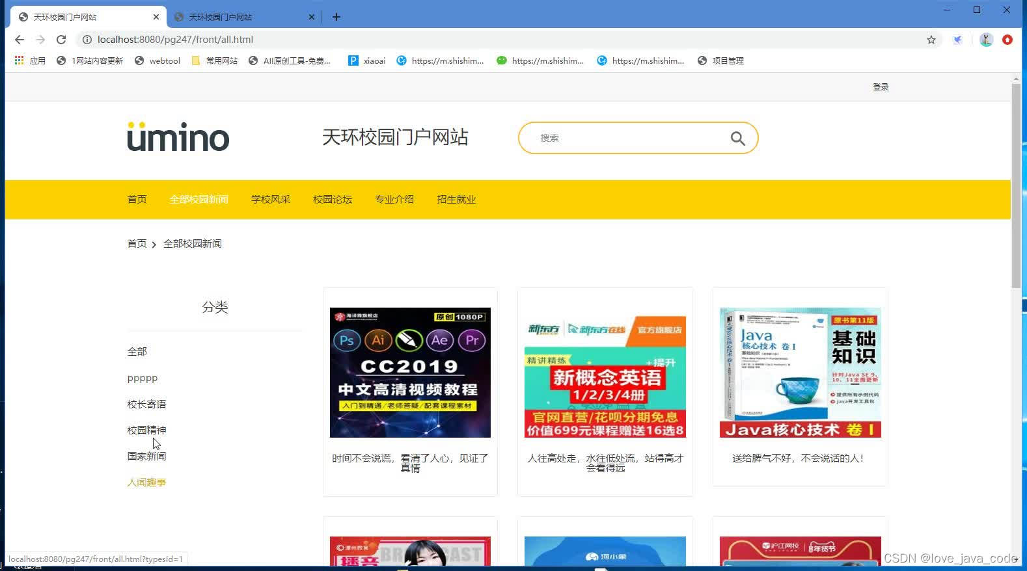Screen dimensions: 1027x571
Task: Click the site info icon in the address bar
Action: 87,40
